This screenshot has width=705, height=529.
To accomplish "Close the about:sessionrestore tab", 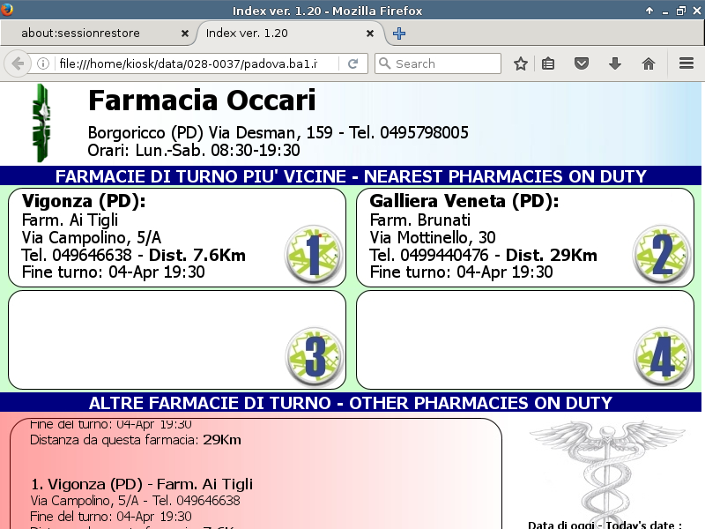I will pos(185,34).
